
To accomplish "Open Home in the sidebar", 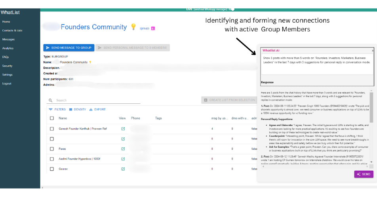I will click(x=6, y=22).
